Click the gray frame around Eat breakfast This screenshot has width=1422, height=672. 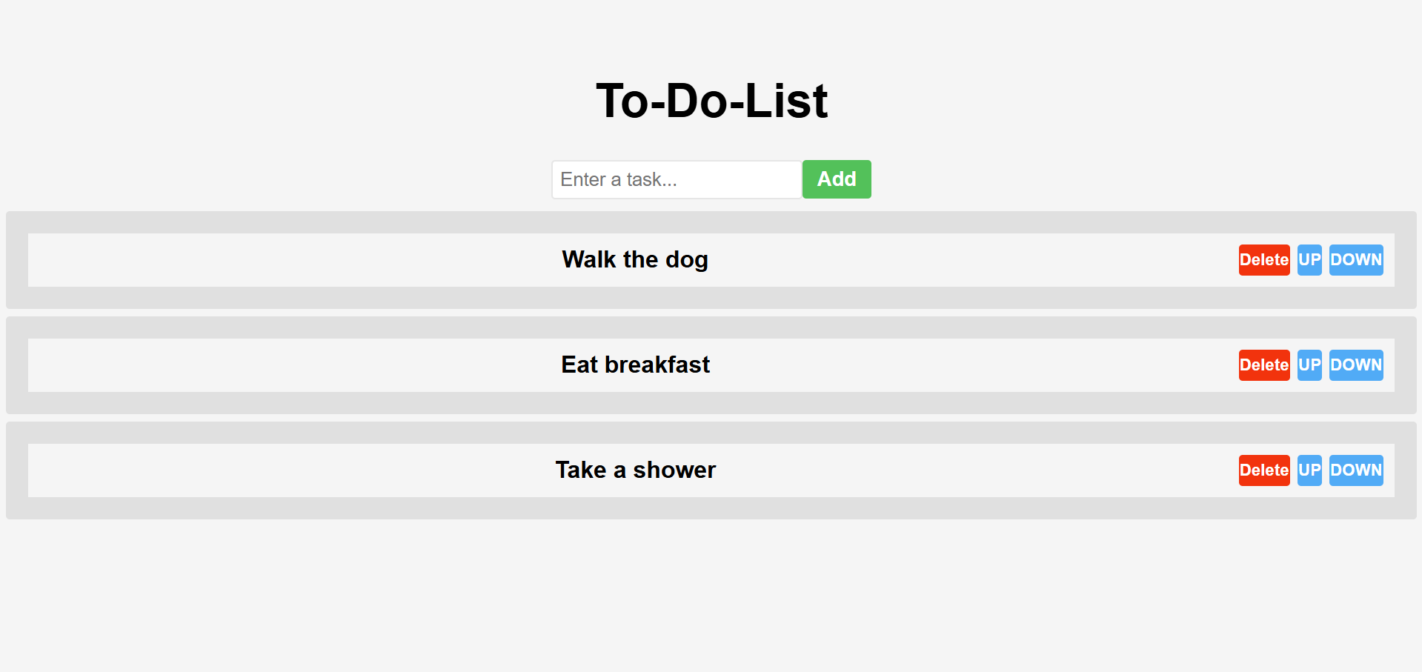pyautogui.click(x=711, y=328)
